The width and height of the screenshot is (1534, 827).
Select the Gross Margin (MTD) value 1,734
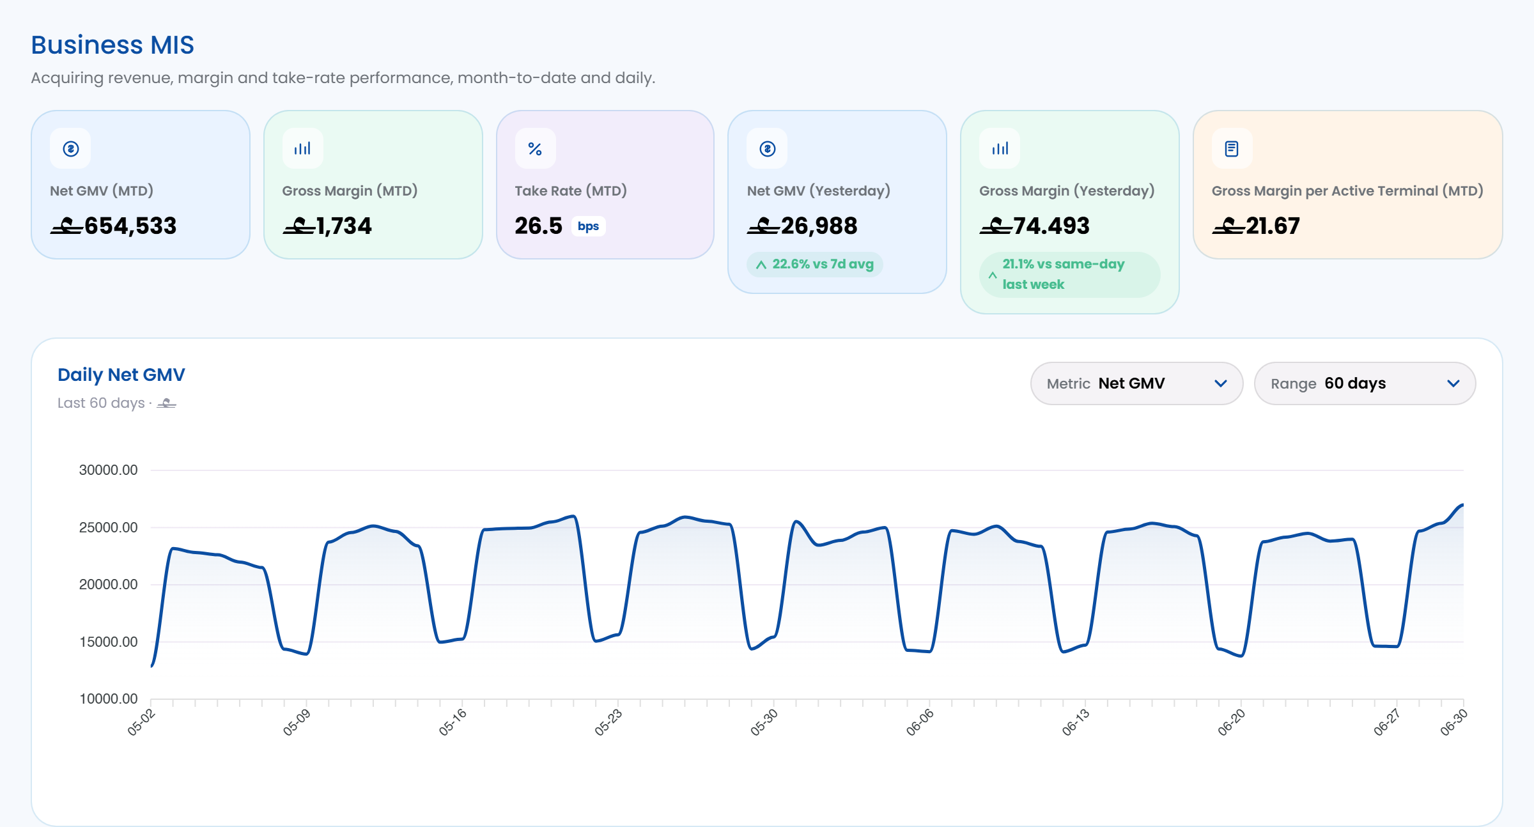(327, 226)
